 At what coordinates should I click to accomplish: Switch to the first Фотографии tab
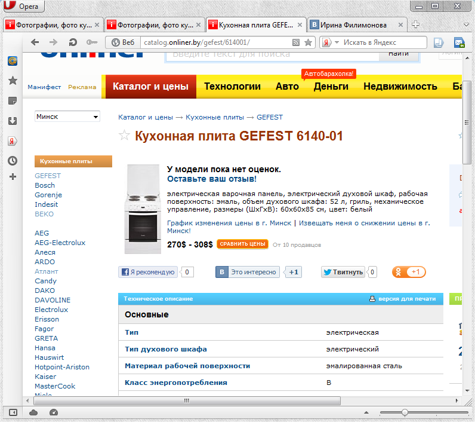54,25
